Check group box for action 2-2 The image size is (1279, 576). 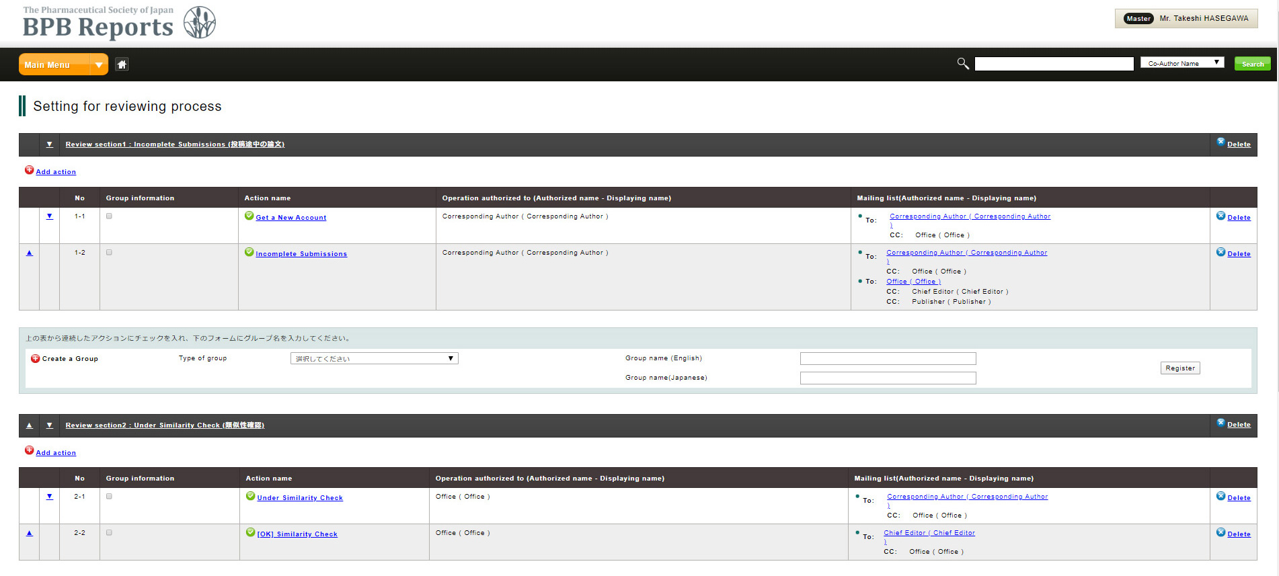109,532
